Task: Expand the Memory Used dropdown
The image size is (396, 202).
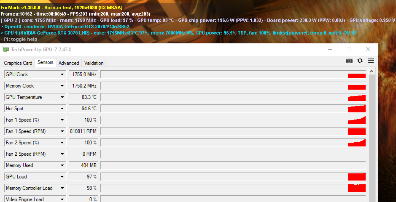Action: (x=62, y=165)
